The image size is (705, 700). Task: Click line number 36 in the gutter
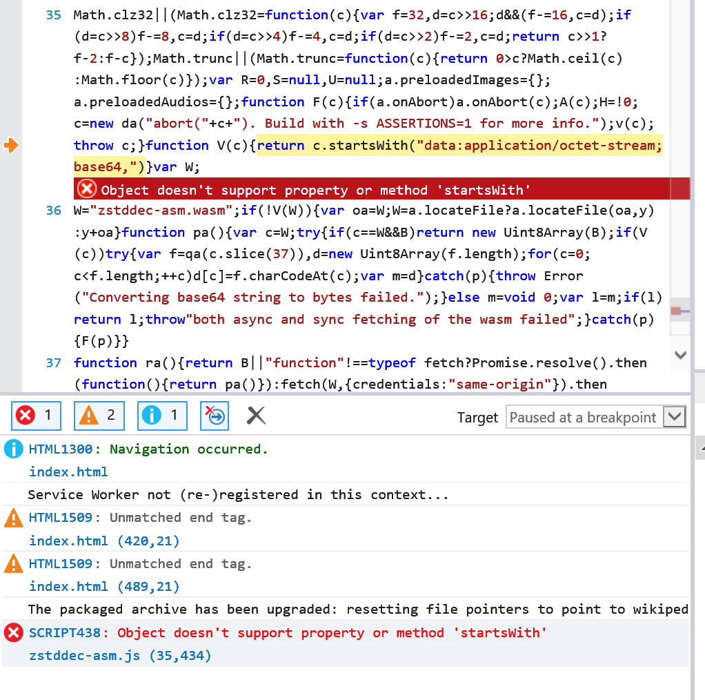(54, 211)
